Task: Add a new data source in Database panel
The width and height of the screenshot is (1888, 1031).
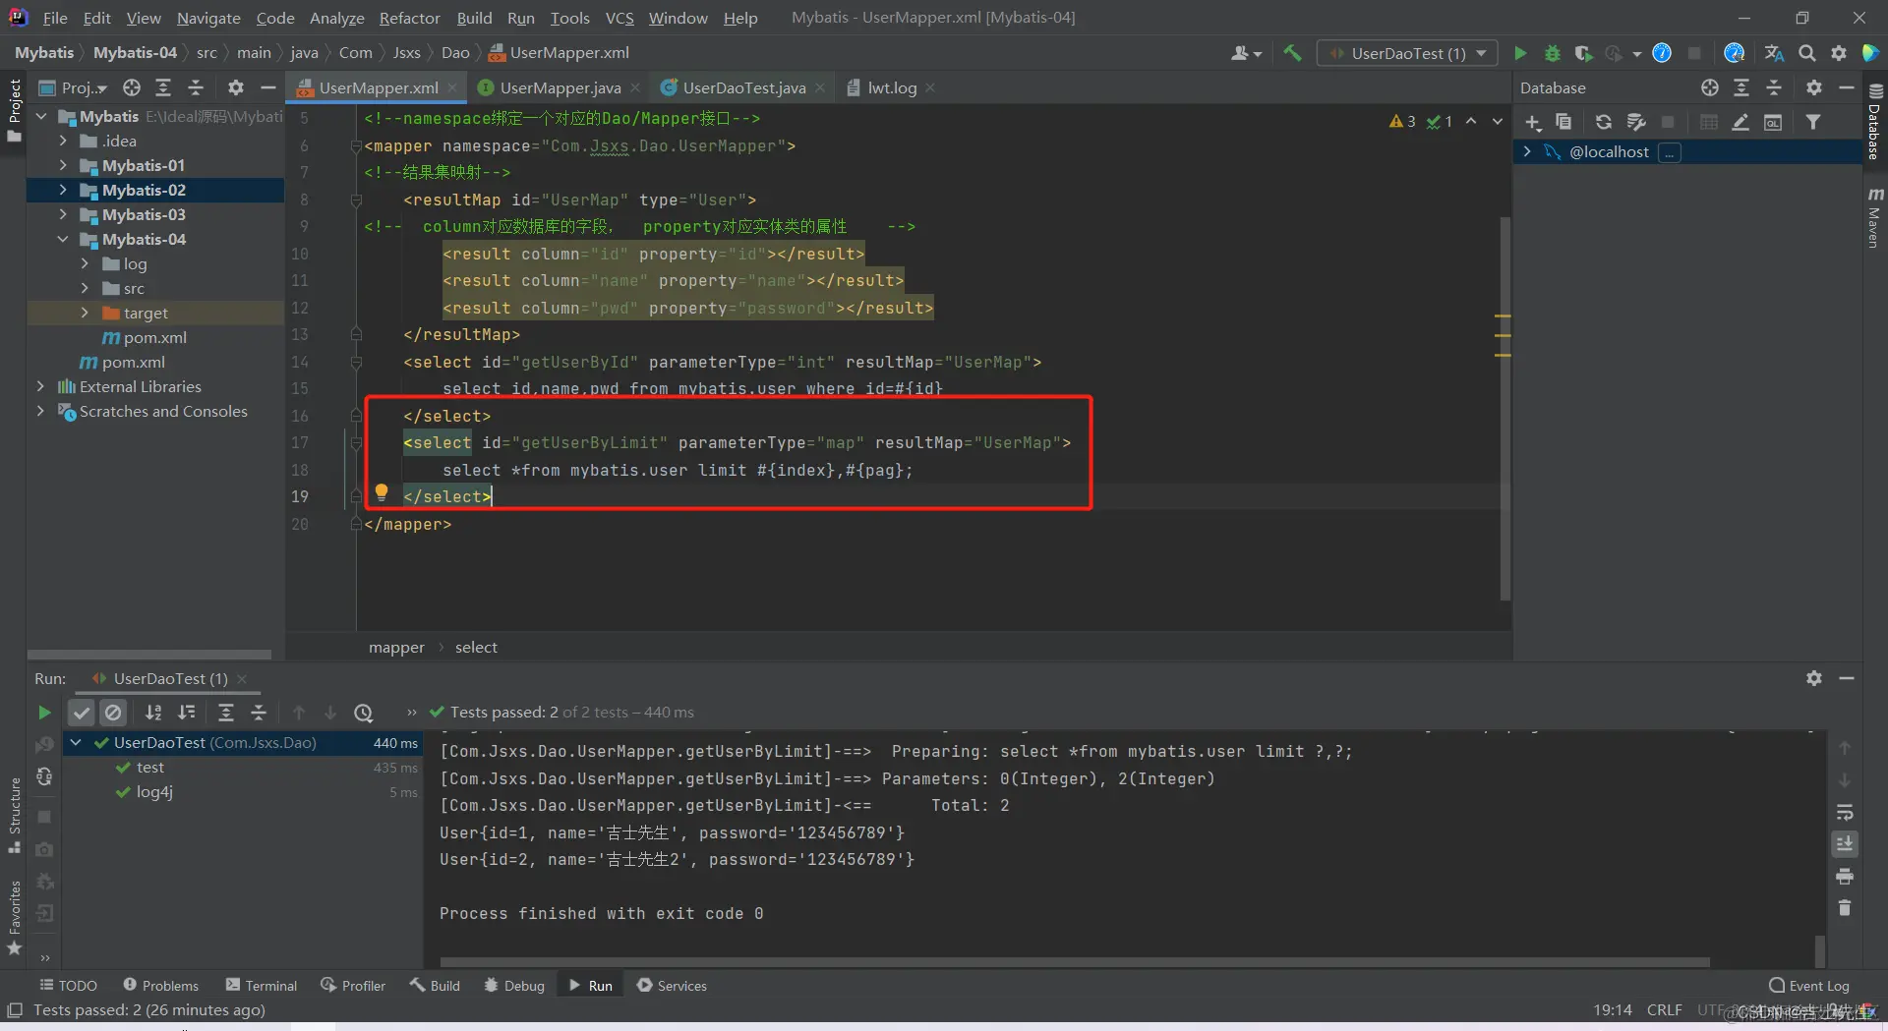Action: tap(1533, 122)
